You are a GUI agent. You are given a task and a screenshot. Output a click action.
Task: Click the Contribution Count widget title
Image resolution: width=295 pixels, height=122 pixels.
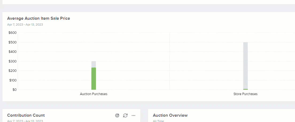click(26, 115)
